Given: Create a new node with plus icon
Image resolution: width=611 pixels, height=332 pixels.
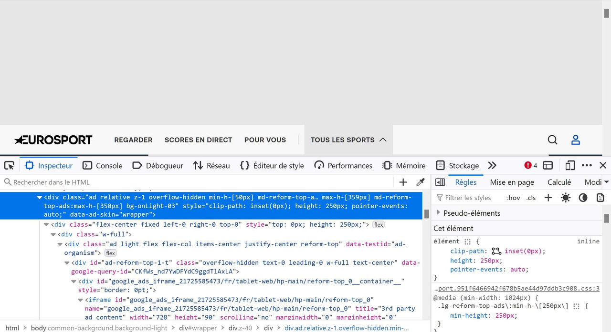Looking at the screenshot, I should click(403, 182).
